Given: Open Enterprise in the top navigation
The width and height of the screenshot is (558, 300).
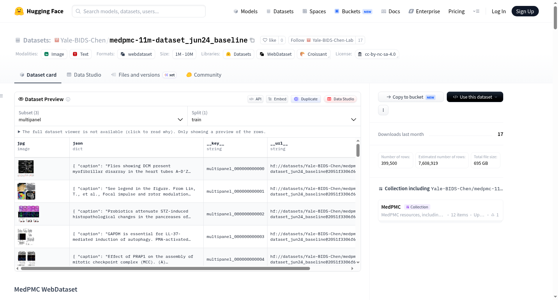Looking at the screenshot, I should 424,11.
